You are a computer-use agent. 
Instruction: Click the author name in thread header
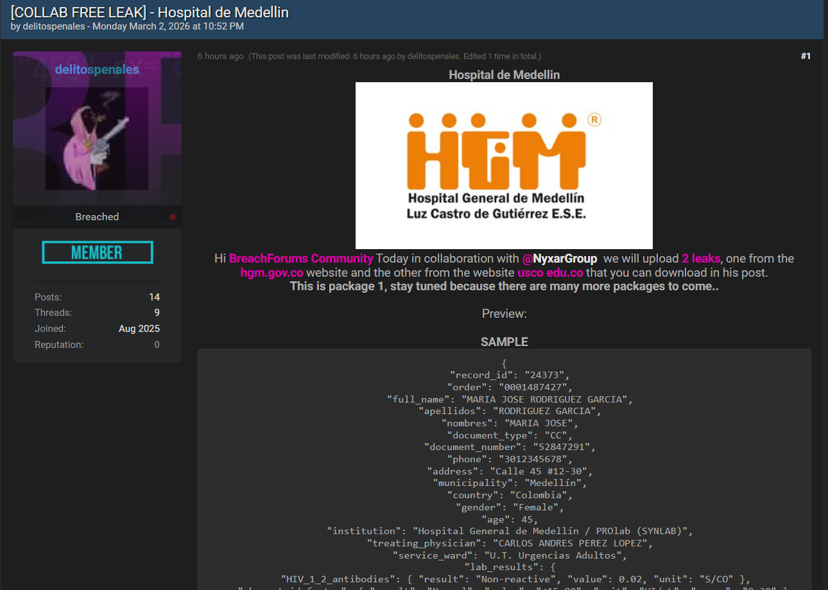point(53,26)
